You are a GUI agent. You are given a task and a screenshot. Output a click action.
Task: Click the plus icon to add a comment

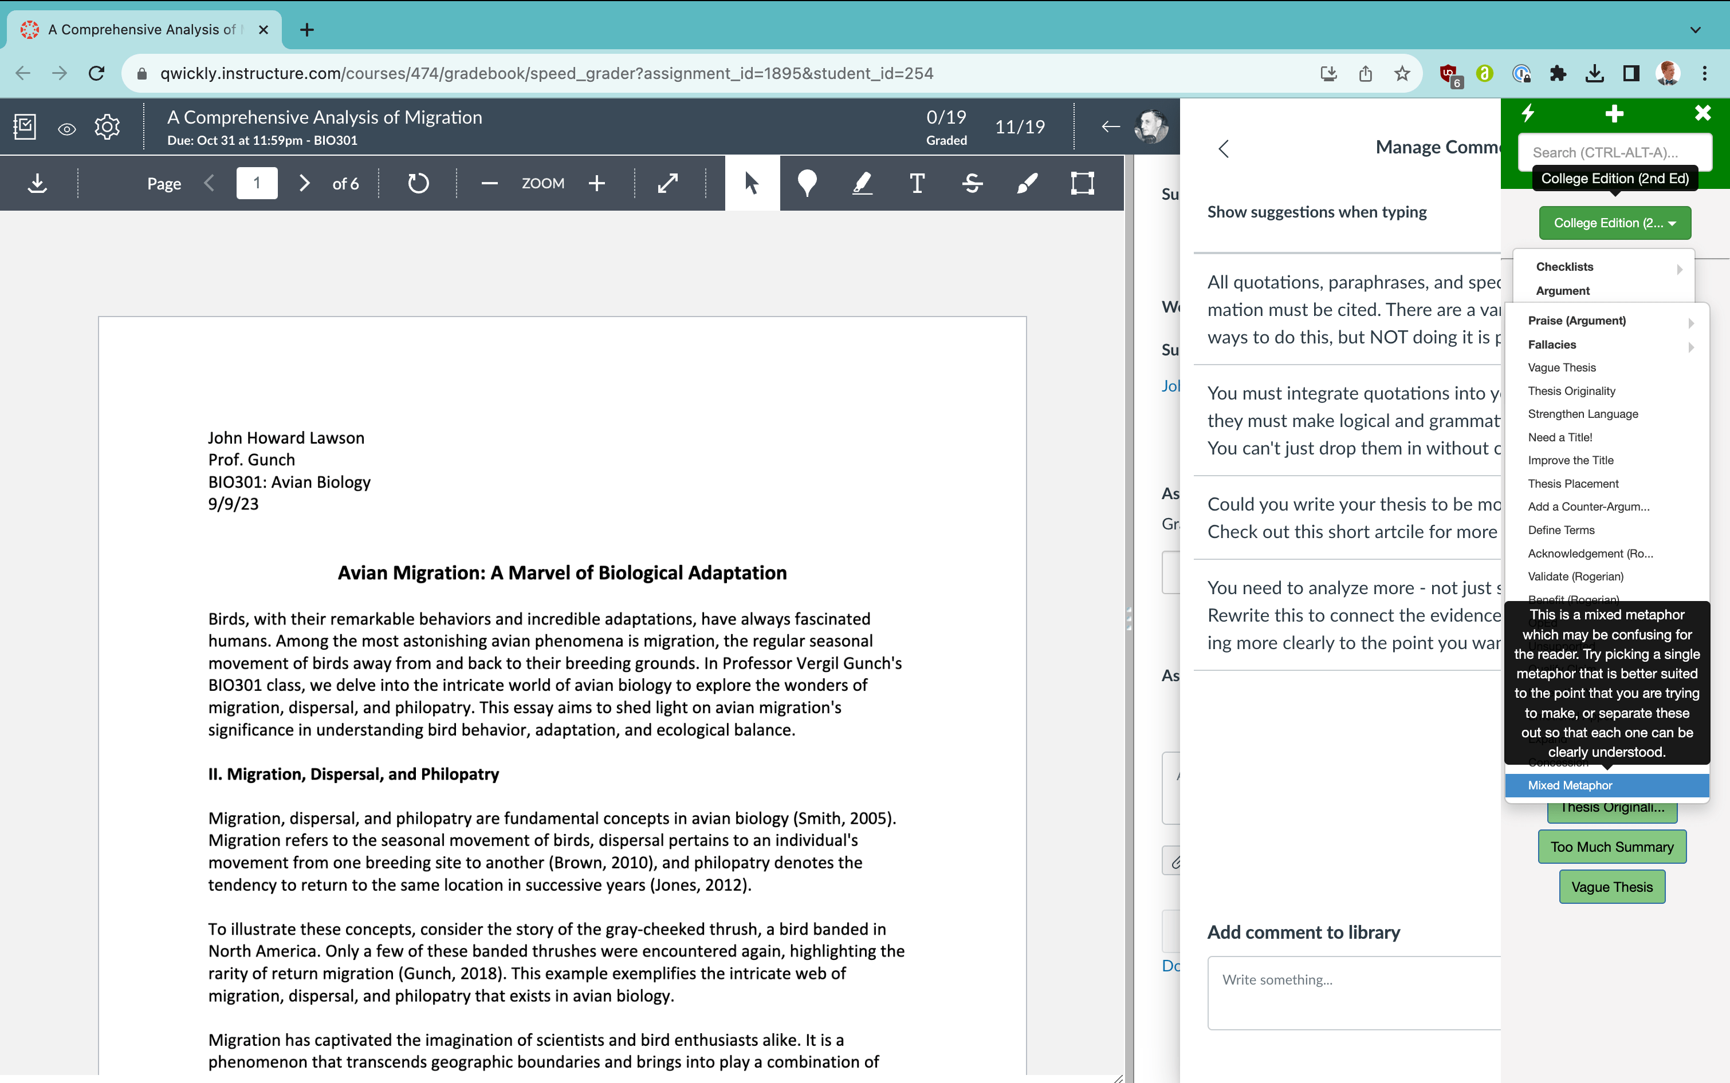(x=1614, y=113)
